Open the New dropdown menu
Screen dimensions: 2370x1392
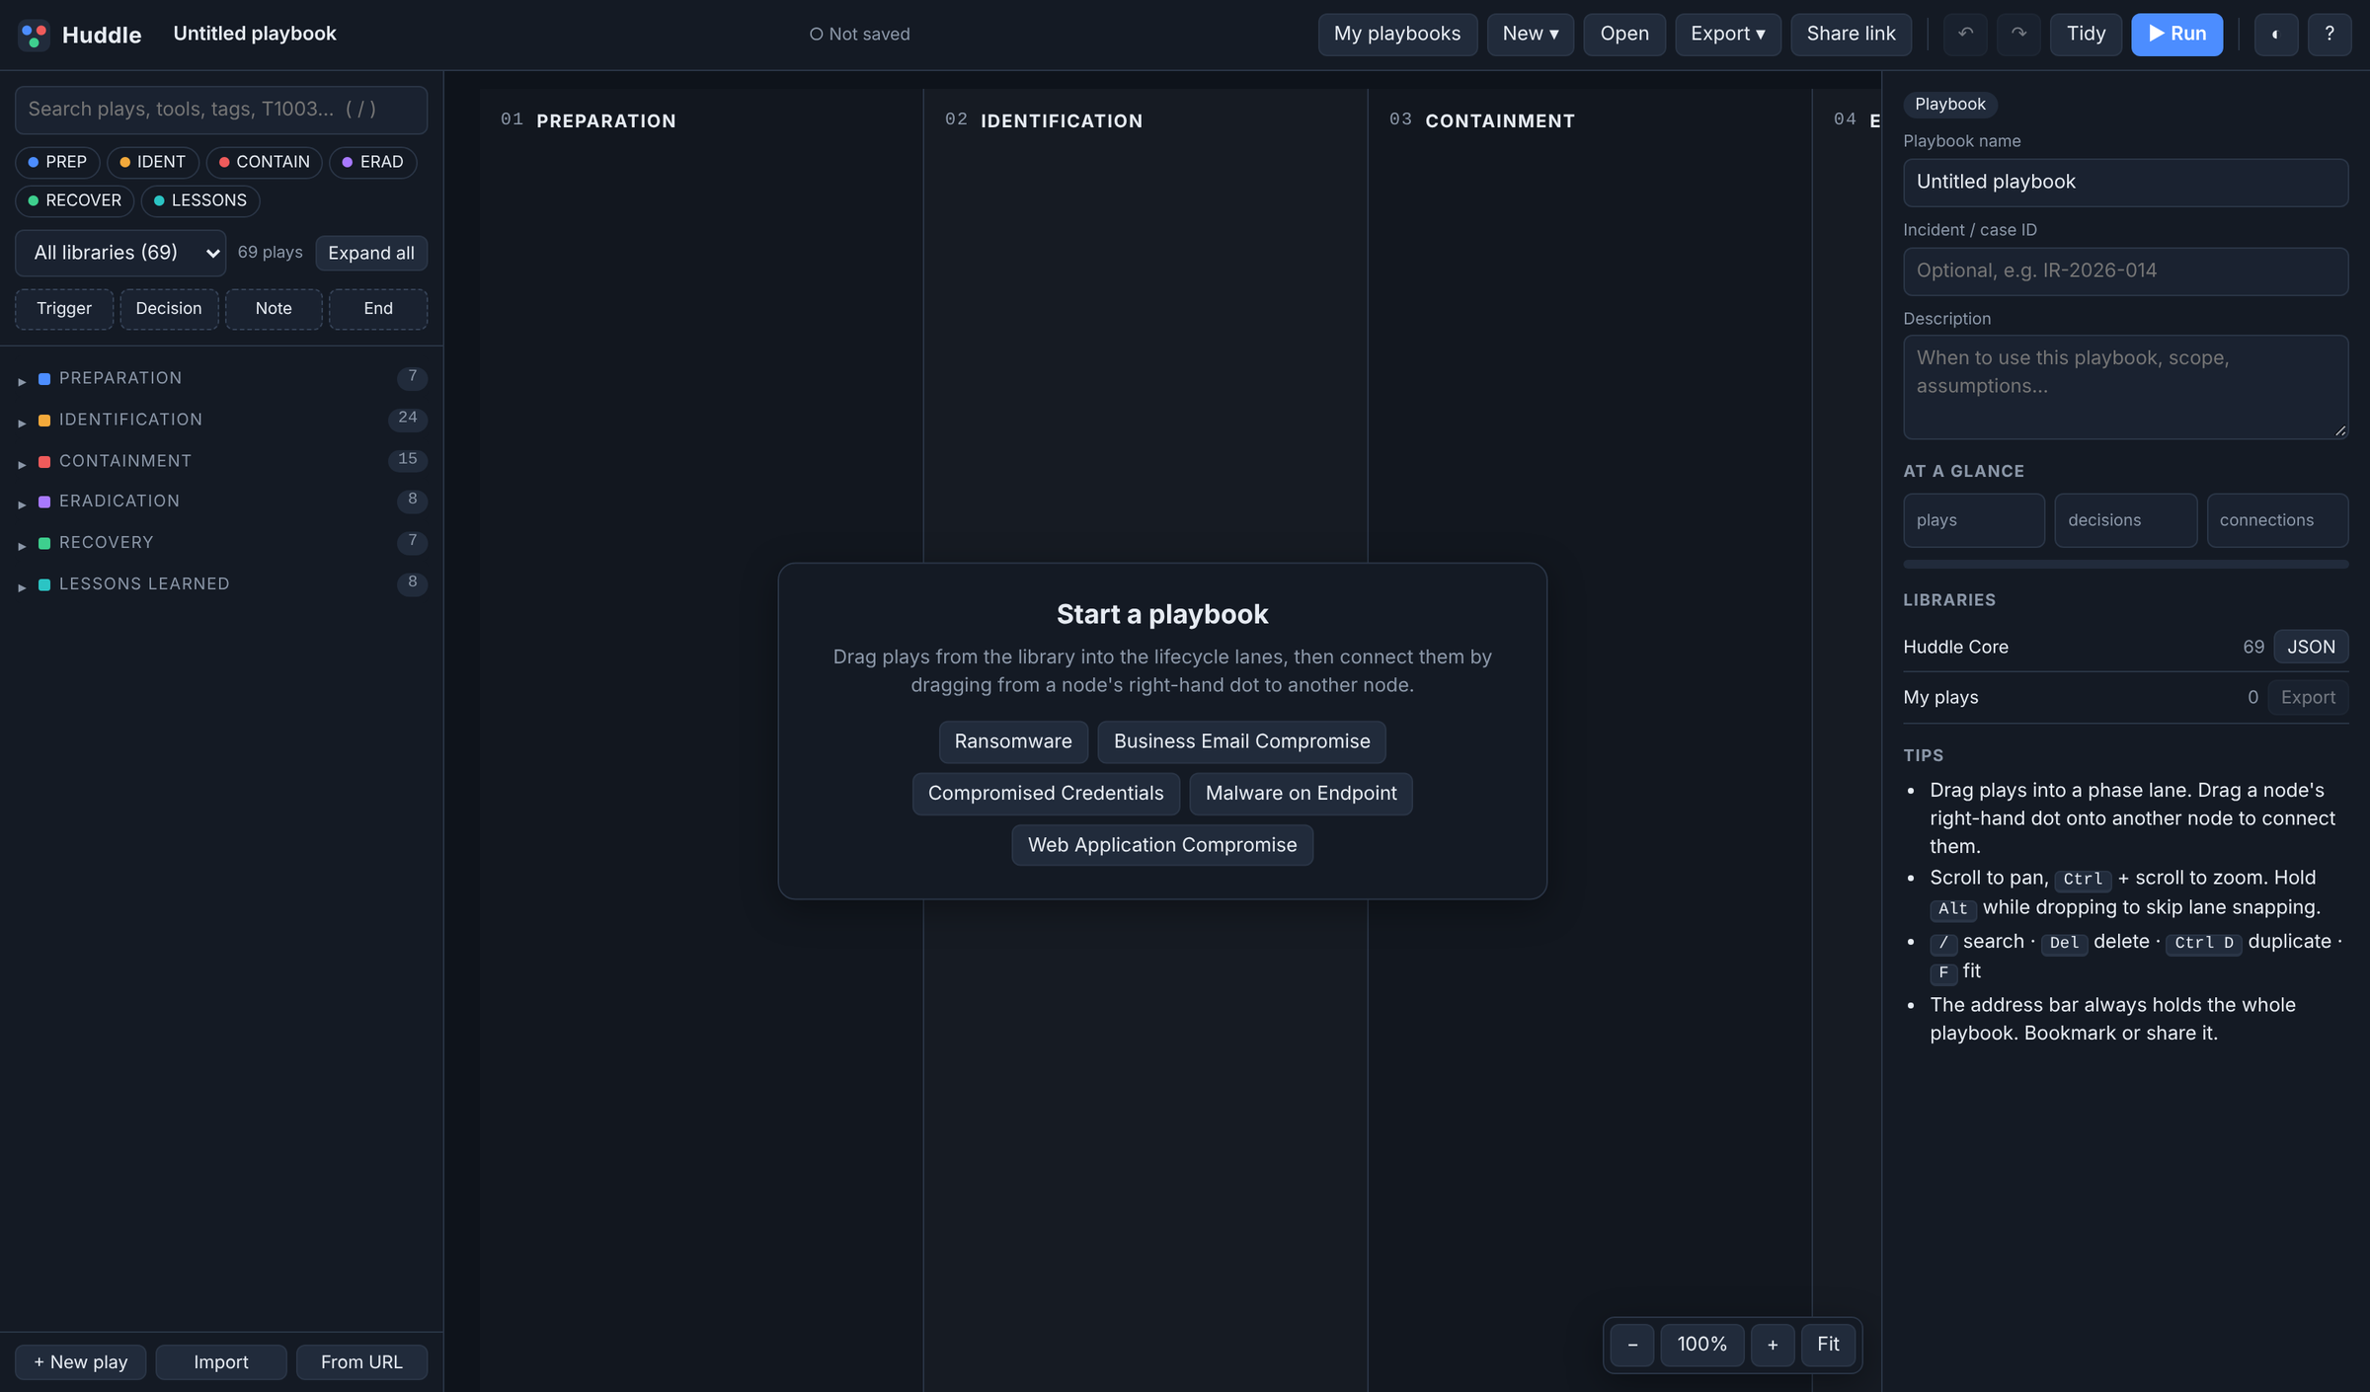[x=1531, y=34]
